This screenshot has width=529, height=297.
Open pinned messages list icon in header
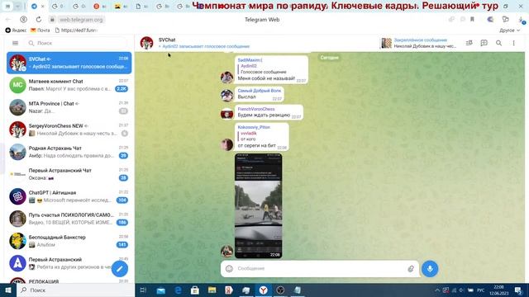(x=469, y=43)
